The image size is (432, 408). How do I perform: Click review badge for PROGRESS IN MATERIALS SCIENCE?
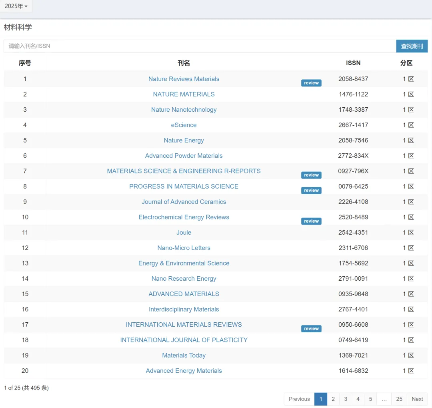(x=311, y=191)
